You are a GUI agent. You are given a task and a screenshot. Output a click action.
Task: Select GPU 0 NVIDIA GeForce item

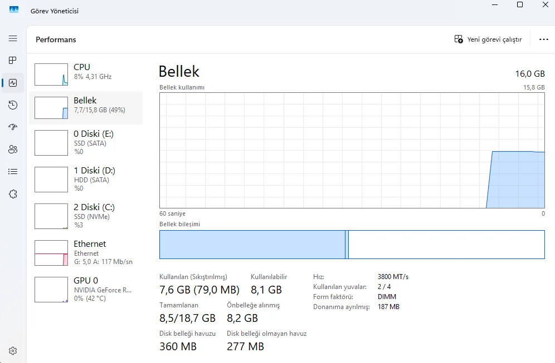click(86, 289)
